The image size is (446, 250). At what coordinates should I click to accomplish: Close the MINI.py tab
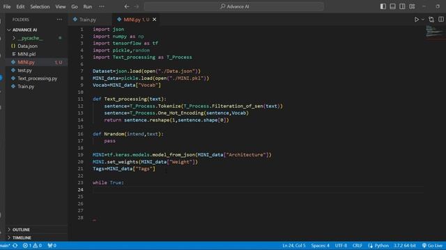155,19
